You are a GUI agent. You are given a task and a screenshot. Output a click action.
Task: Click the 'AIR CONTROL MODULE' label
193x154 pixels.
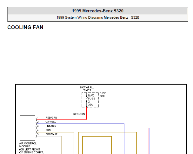(28, 145)
